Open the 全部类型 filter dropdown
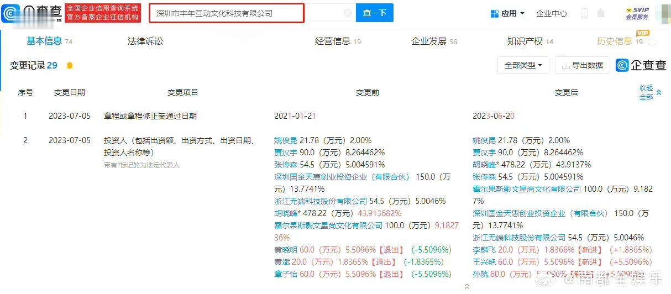This screenshot has height=294, width=671. 523,65
